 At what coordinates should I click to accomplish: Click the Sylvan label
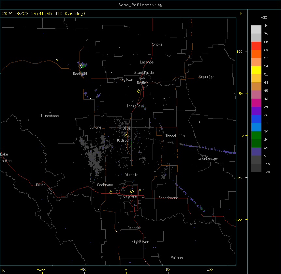(x=127, y=80)
